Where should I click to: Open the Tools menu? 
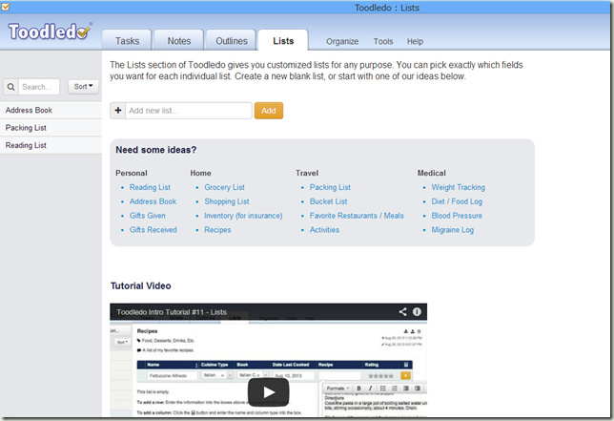click(x=383, y=42)
